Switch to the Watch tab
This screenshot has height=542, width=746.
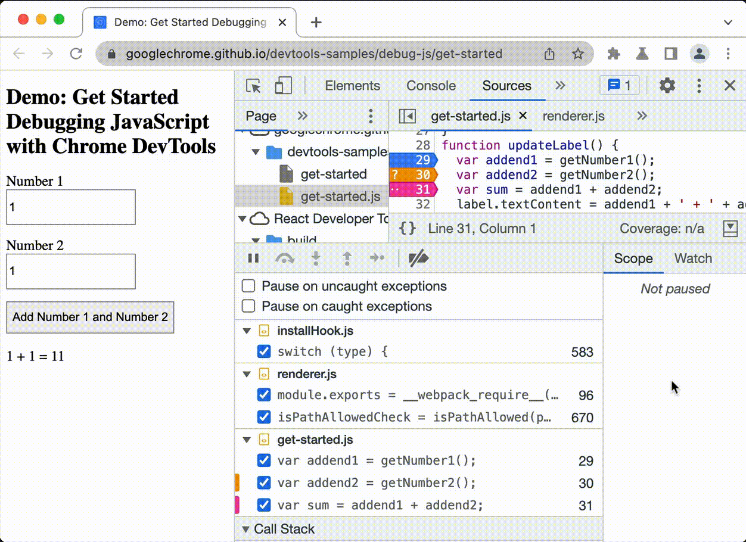(x=693, y=258)
